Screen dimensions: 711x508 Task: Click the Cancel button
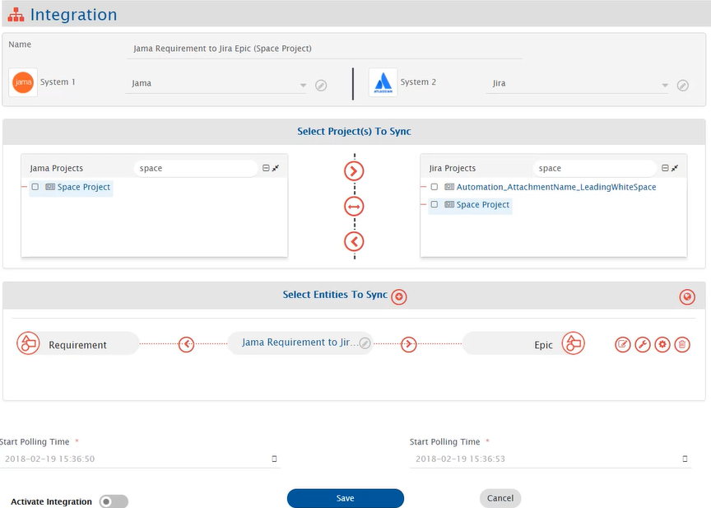tap(500, 498)
